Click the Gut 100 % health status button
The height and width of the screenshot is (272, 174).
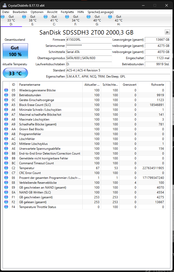pyautogui.click(x=15, y=51)
